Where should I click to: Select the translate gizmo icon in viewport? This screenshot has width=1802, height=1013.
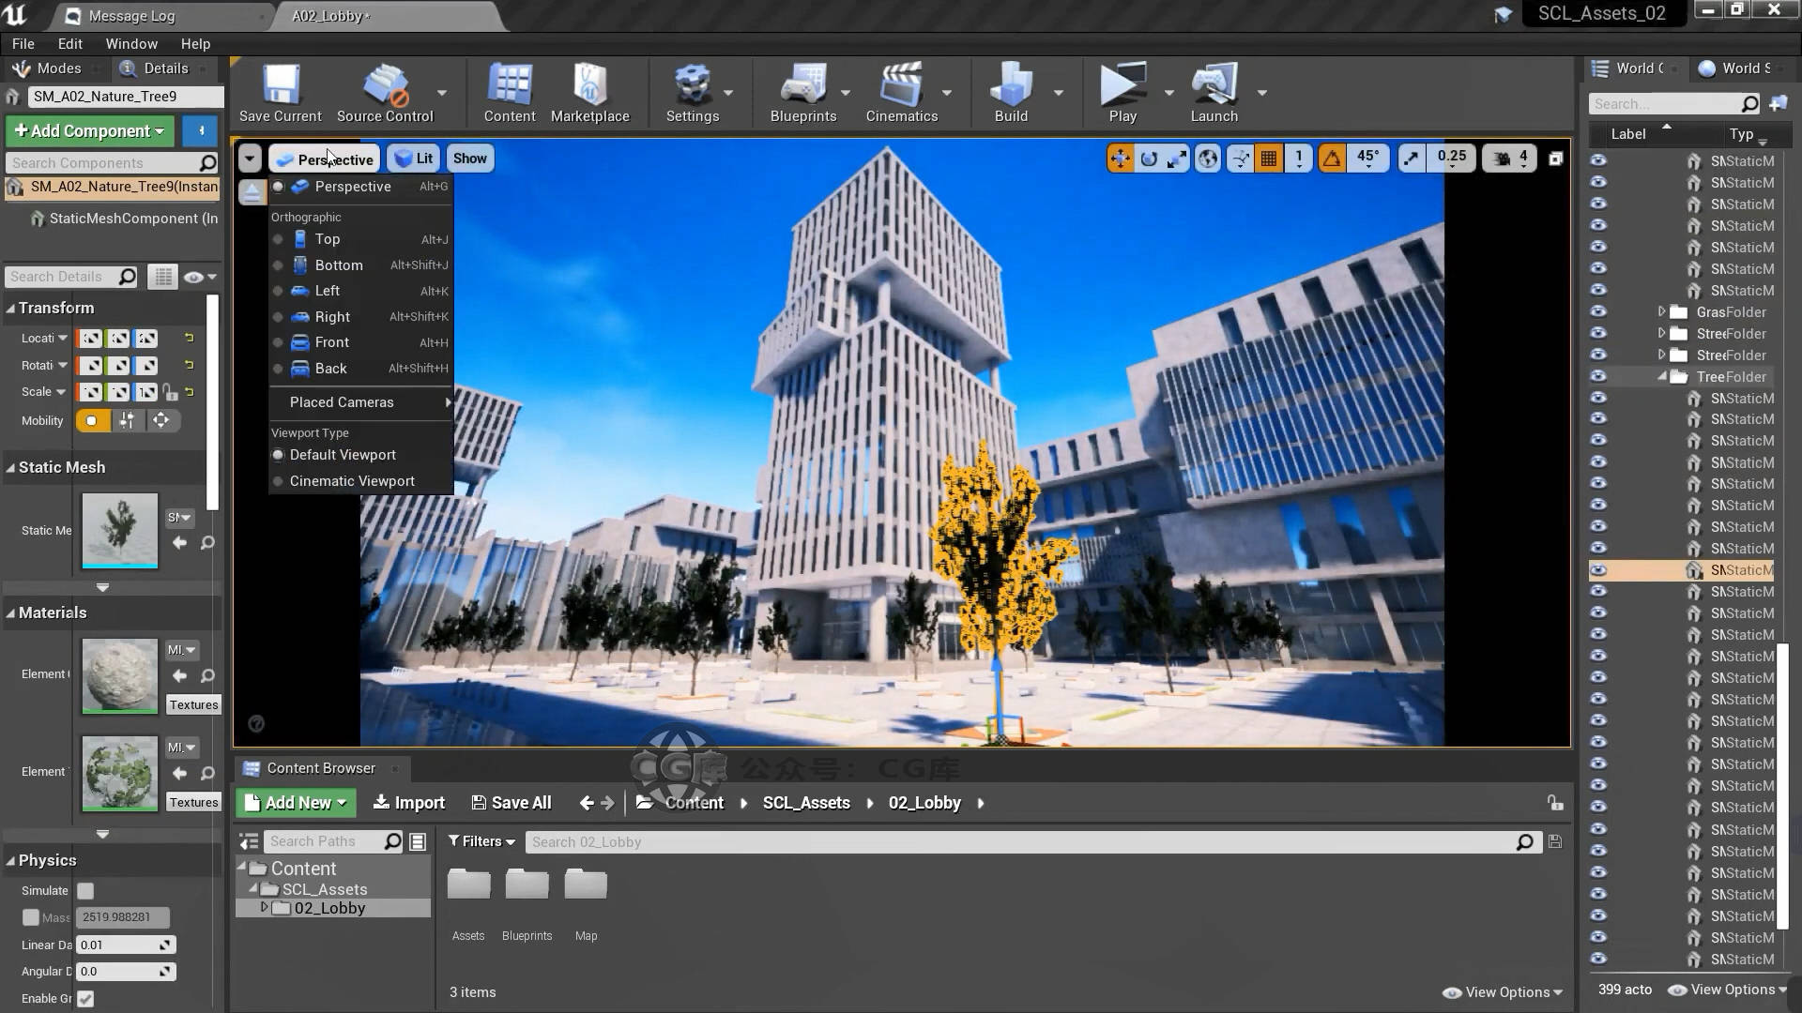point(1120,159)
